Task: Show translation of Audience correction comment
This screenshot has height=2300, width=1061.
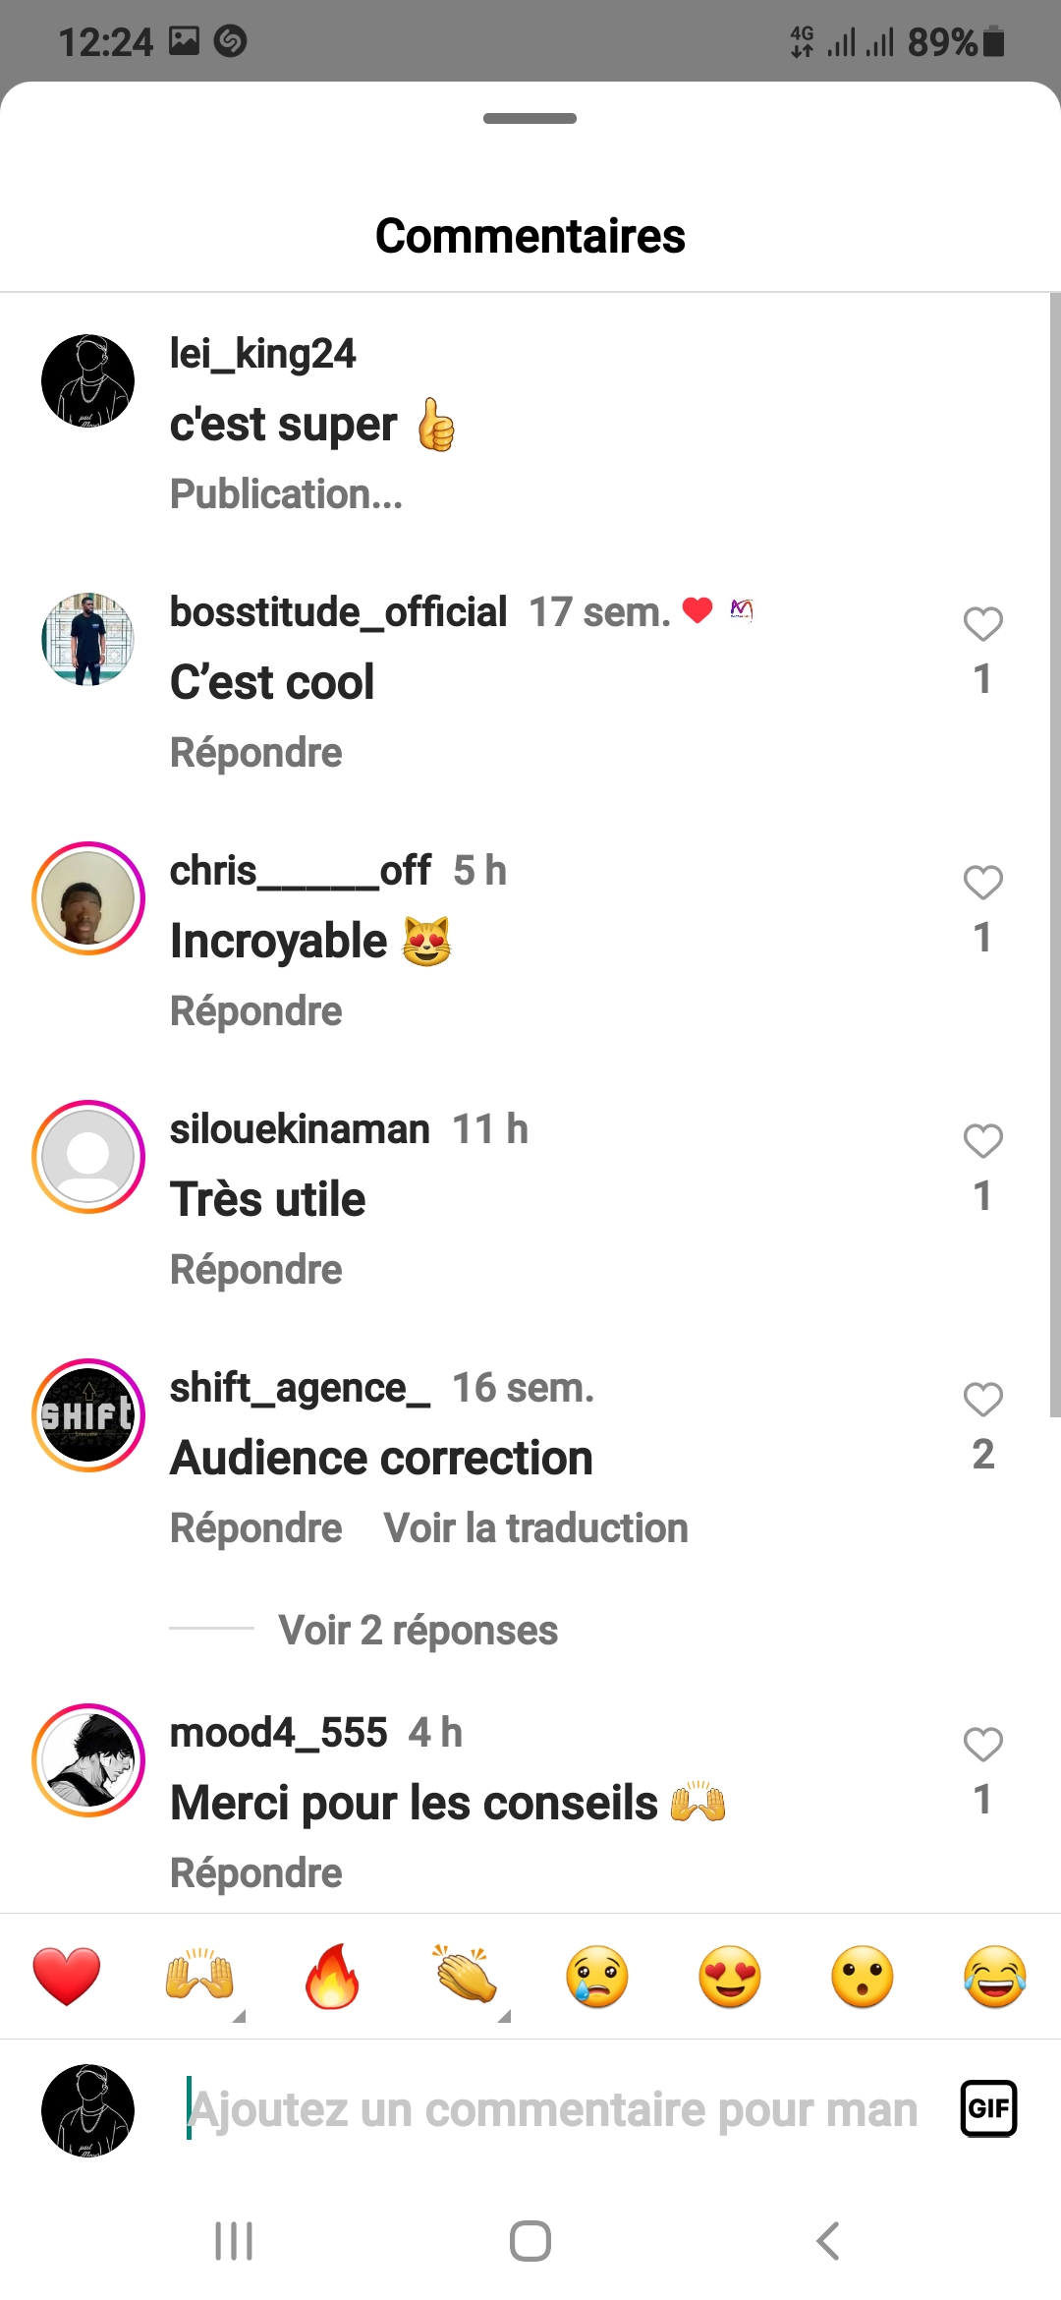Action: pos(535,1528)
